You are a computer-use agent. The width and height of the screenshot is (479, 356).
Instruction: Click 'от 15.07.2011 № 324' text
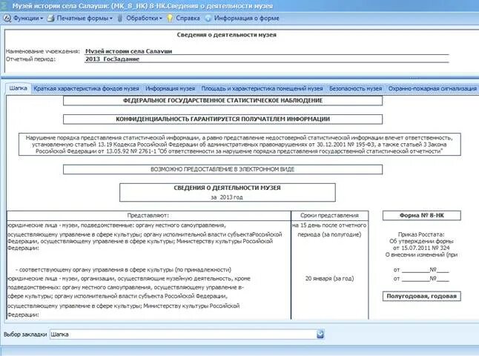click(x=421, y=248)
